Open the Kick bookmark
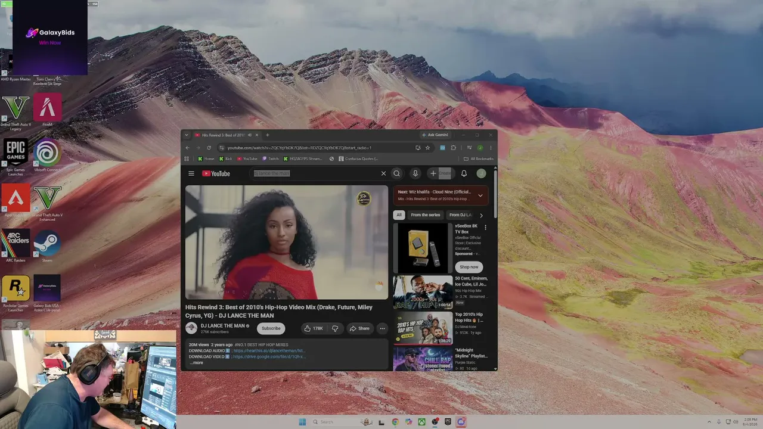This screenshot has height=429, width=763. [225, 159]
